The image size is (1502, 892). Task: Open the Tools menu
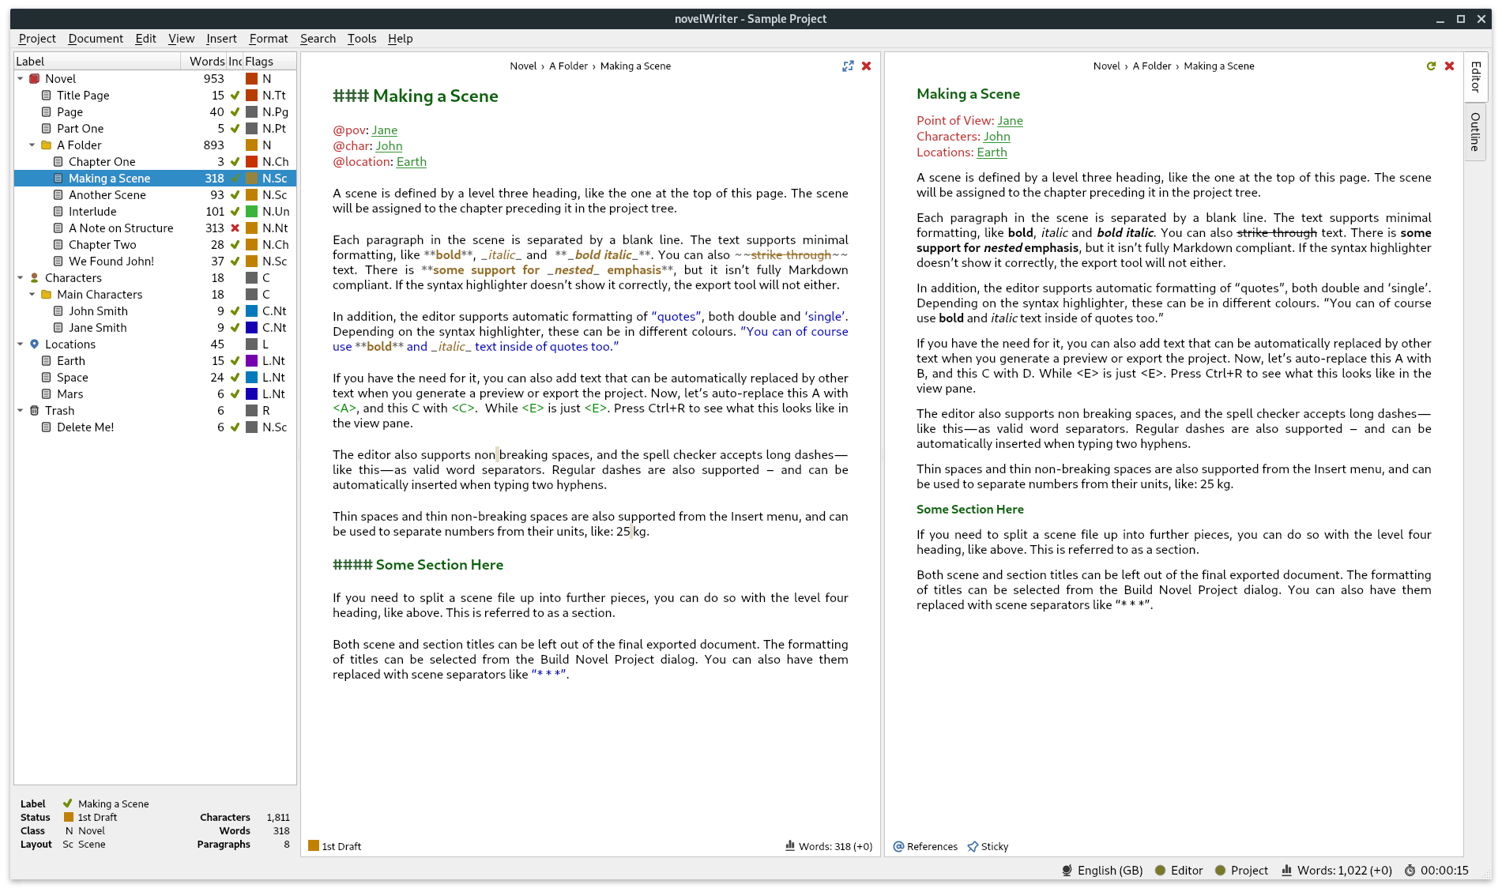coord(362,39)
